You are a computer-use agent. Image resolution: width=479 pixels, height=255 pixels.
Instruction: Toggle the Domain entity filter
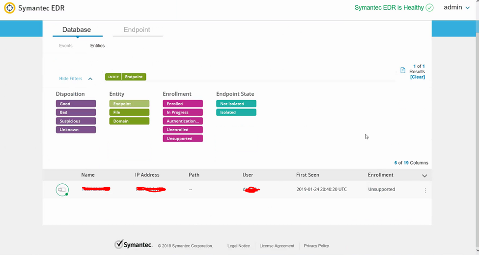tap(129, 121)
